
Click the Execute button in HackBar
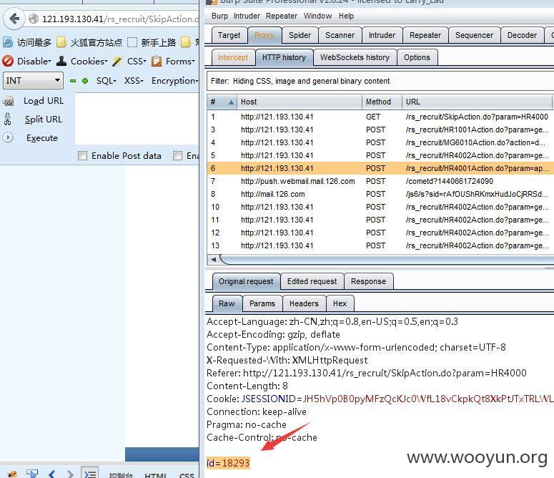coord(42,138)
